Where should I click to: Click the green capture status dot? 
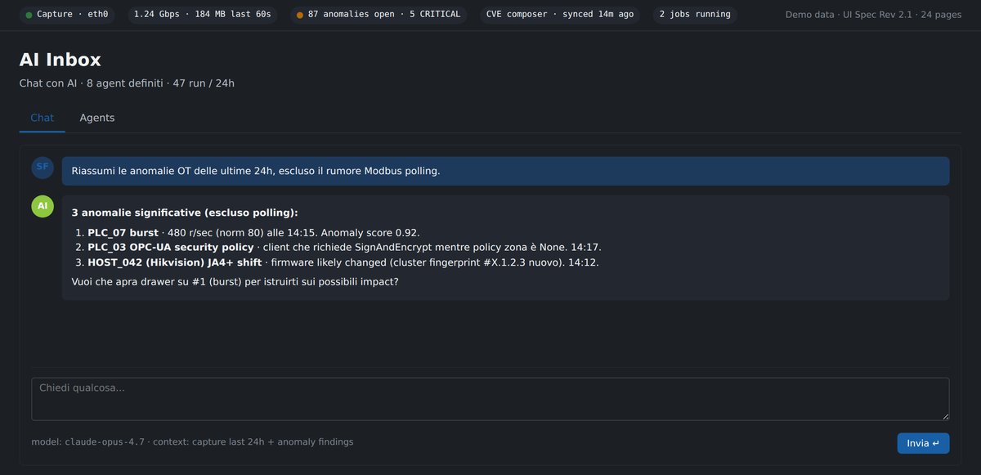29,15
